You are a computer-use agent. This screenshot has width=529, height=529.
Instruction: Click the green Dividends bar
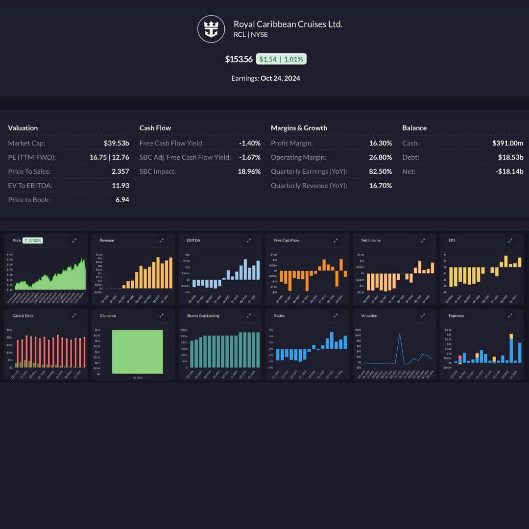[138, 352]
